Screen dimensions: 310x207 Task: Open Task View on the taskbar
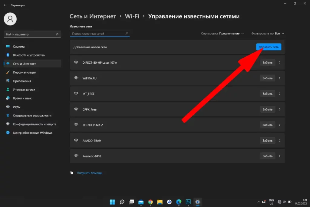(131, 202)
